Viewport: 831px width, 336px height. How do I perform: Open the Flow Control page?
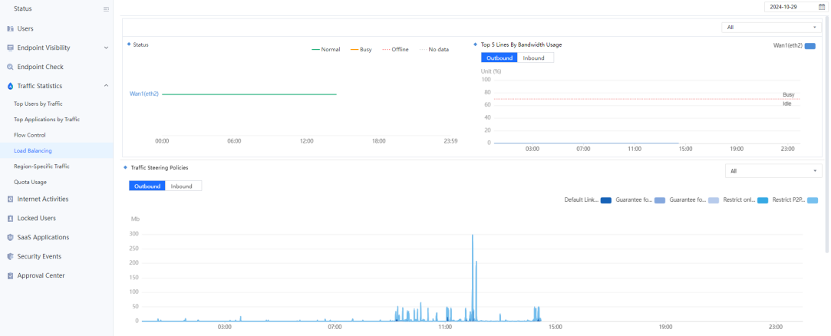pyautogui.click(x=31, y=134)
